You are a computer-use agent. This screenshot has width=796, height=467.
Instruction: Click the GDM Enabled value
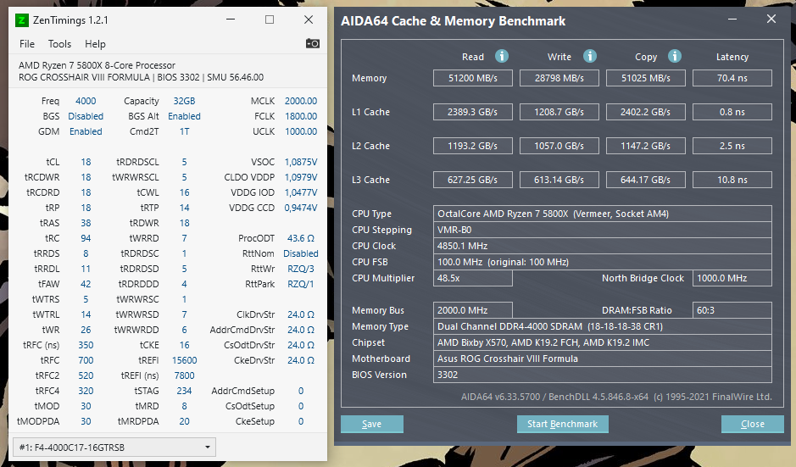click(x=86, y=131)
